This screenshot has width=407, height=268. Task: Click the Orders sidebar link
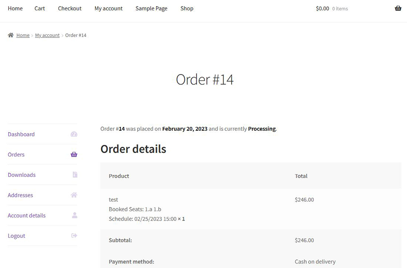click(x=16, y=154)
